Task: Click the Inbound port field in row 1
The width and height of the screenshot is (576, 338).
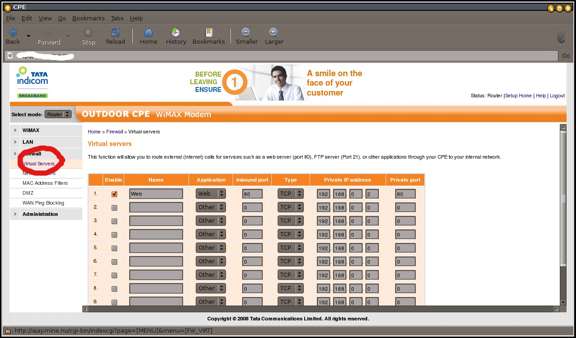Action: coord(252,194)
